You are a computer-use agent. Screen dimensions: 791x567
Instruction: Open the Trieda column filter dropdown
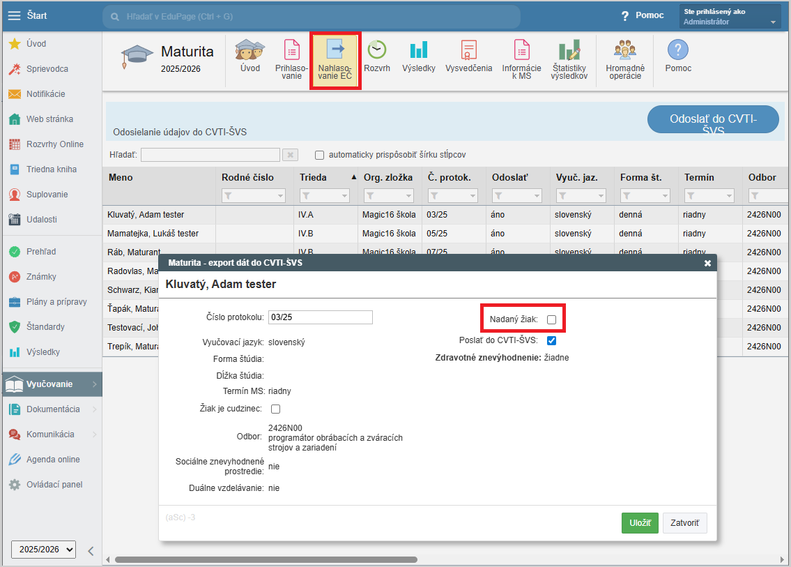point(325,196)
